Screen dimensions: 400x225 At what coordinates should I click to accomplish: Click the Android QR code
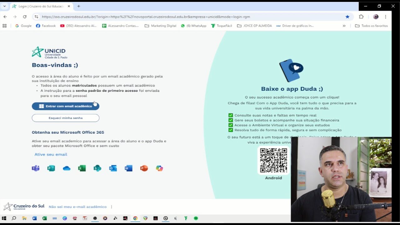(x=273, y=160)
